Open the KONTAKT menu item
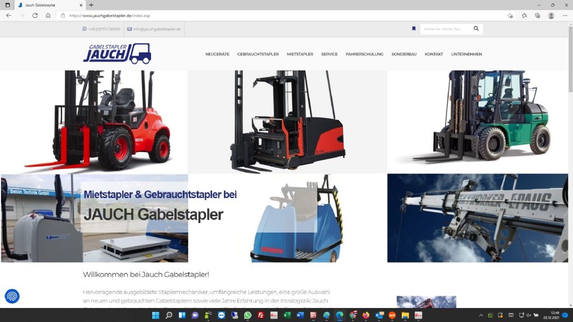The image size is (573, 322). 434,54
